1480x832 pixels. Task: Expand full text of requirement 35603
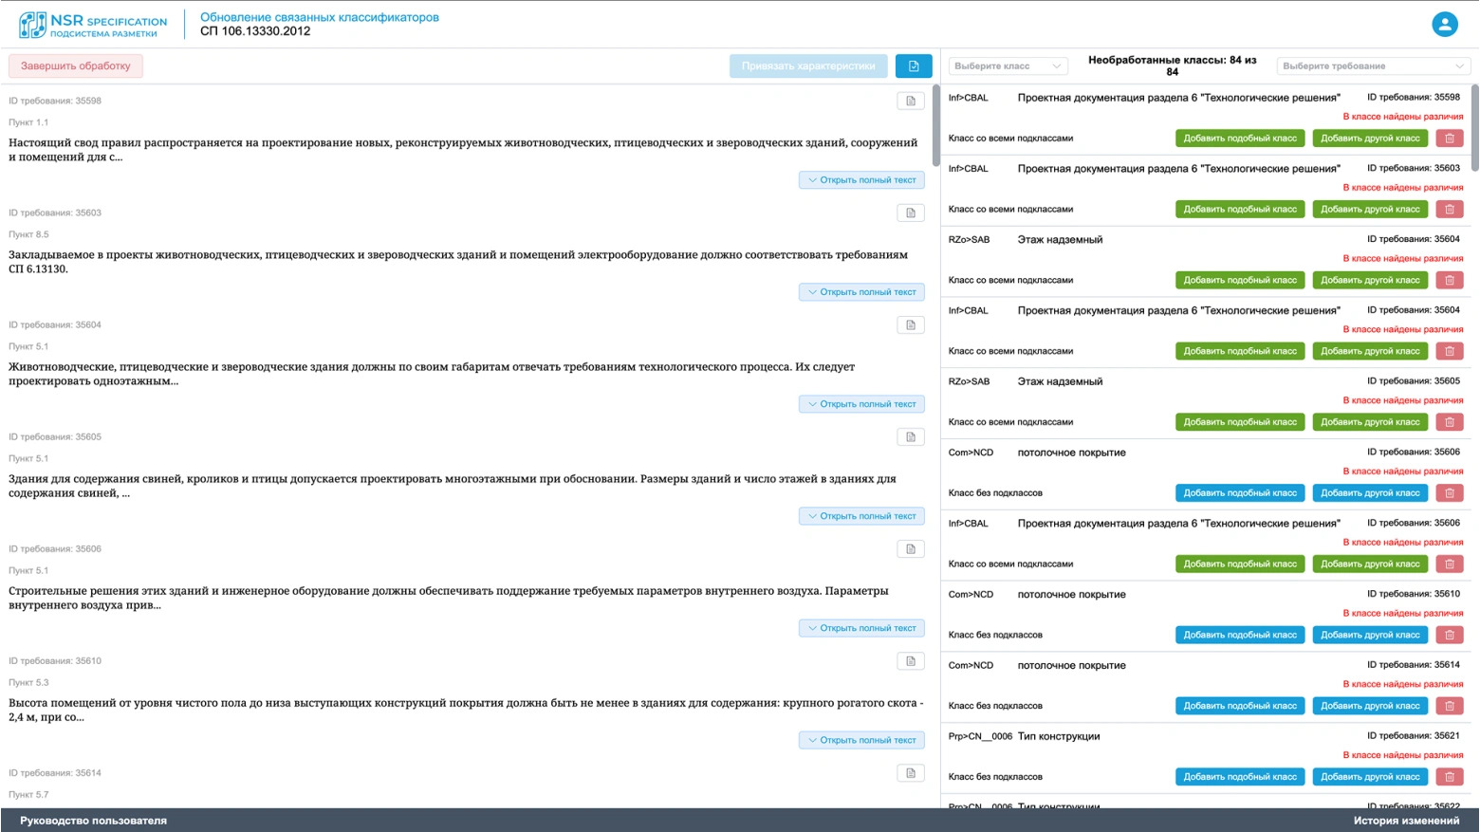point(861,292)
